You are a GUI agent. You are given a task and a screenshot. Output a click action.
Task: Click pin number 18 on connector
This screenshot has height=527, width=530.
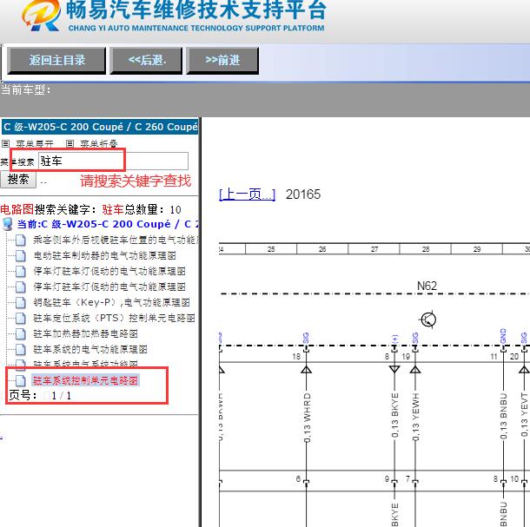click(x=296, y=357)
